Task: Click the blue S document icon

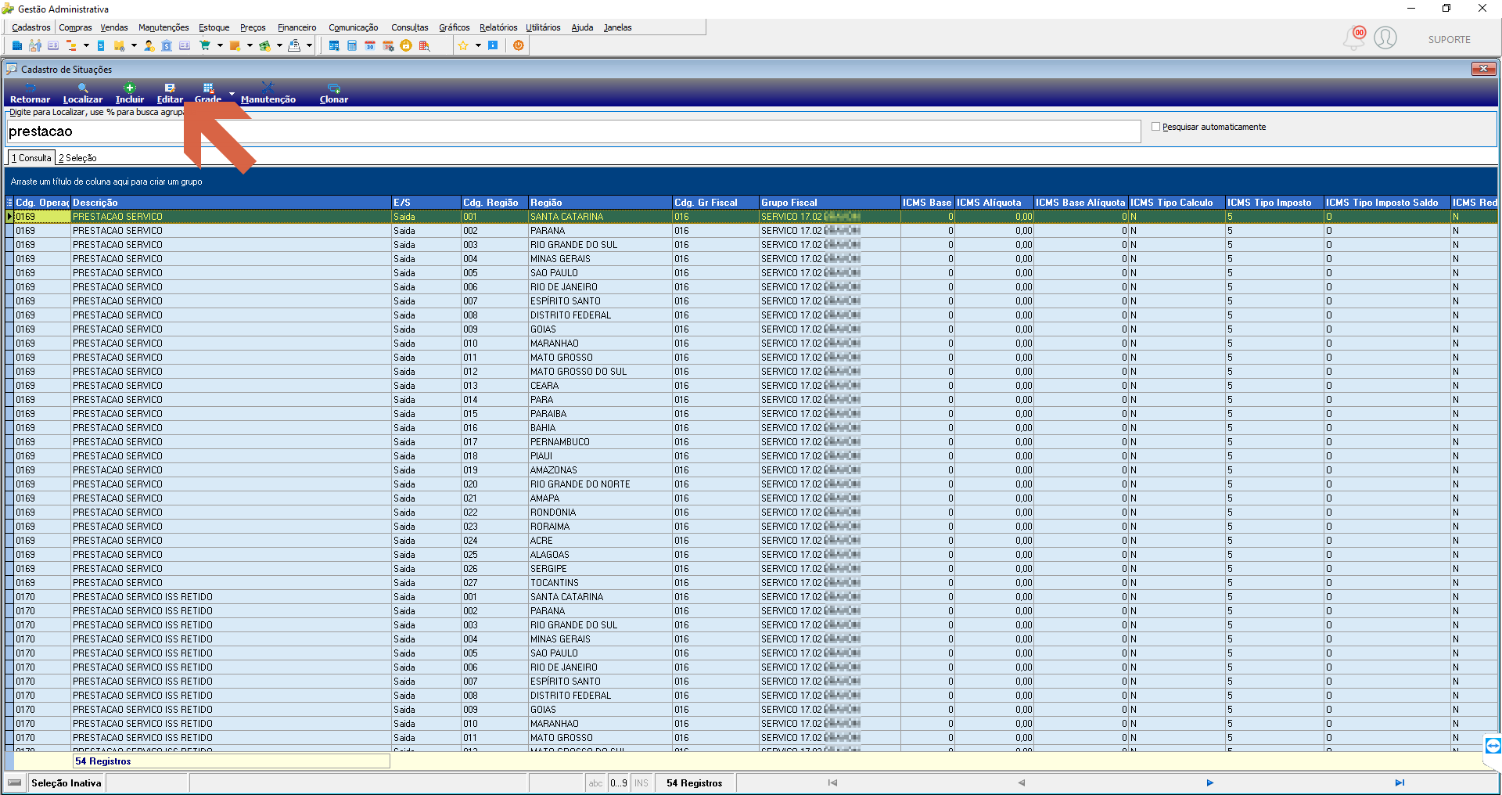Action: coord(101,45)
